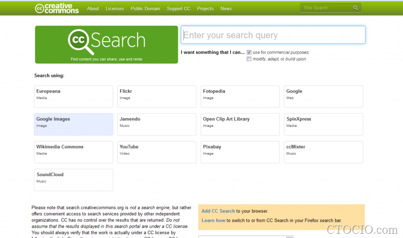403x238 pixels.
Task: Open the Projects menu item
Action: click(x=205, y=9)
